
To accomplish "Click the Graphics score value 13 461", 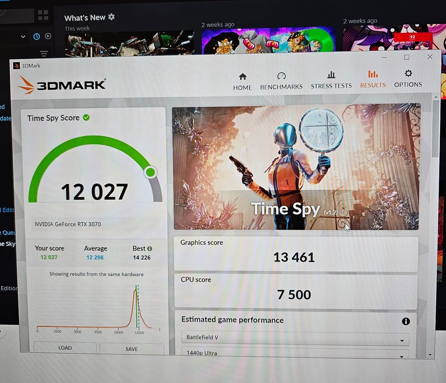I will coord(294,257).
